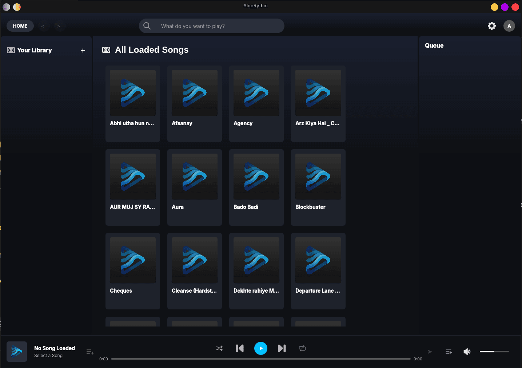Adjust the volume slider
Viewport: 522px width, 368px height.
(494, 352)
